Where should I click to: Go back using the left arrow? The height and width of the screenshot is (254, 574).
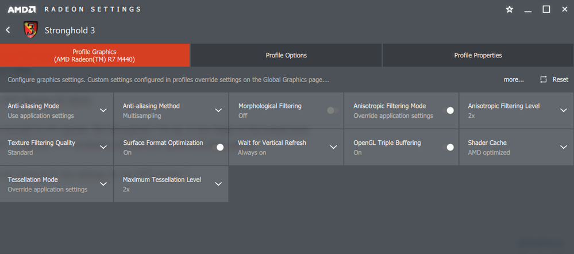(8, 30)
